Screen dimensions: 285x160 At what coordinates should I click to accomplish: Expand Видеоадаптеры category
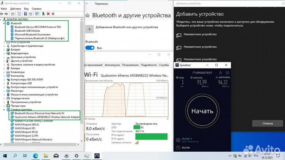click(x=4, y=53)
